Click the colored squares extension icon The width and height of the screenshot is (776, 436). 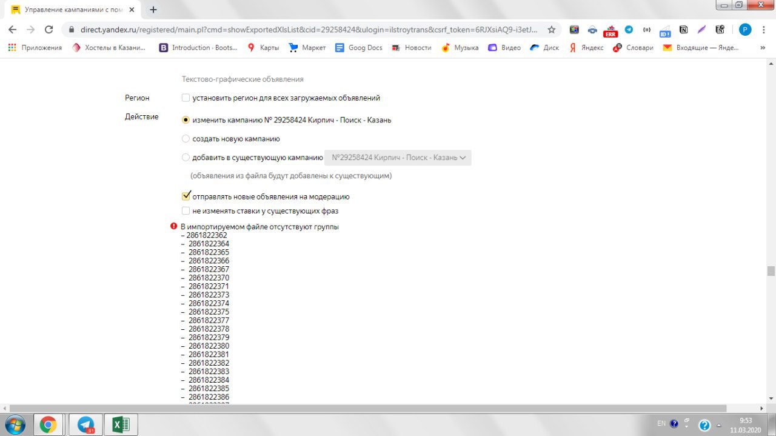click(x=574, y=29)
